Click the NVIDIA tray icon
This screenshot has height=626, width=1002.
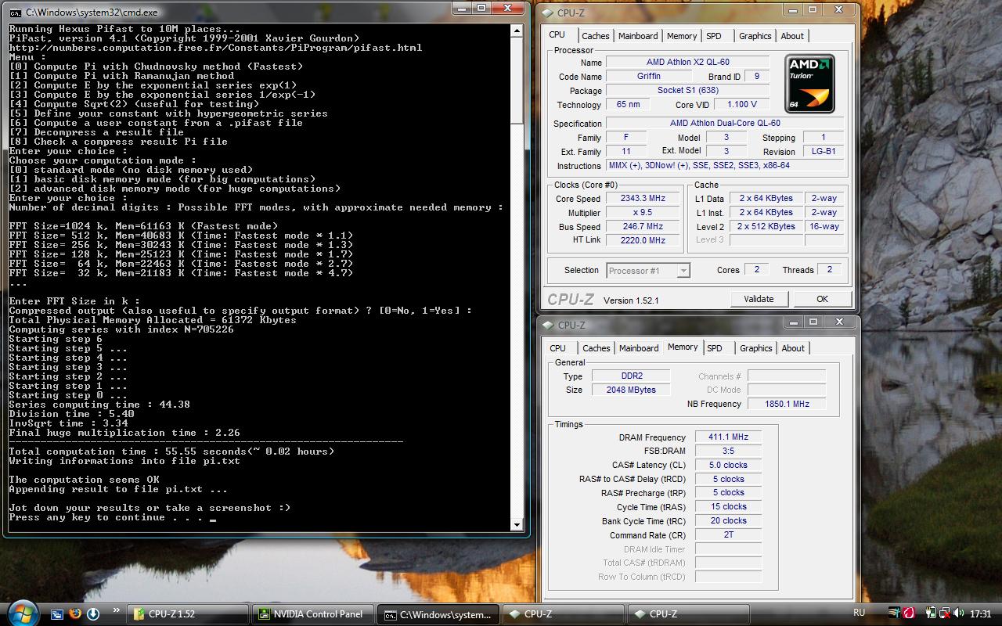coord(895,613)
